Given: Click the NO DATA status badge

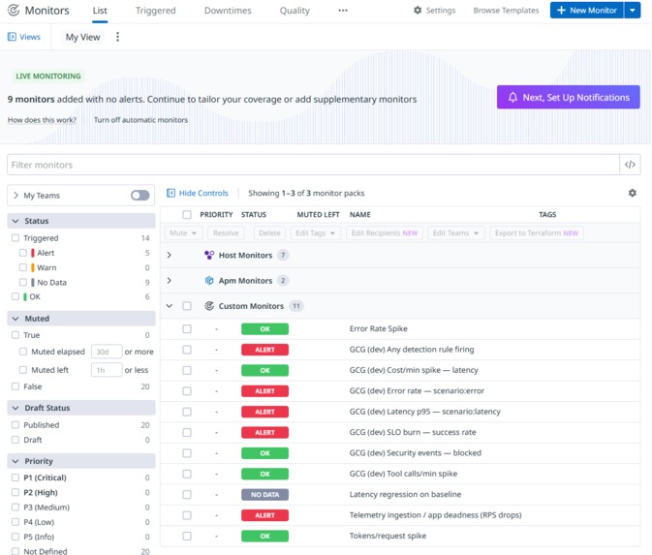Looking at the screenshot, I should [x=264, y=495].
